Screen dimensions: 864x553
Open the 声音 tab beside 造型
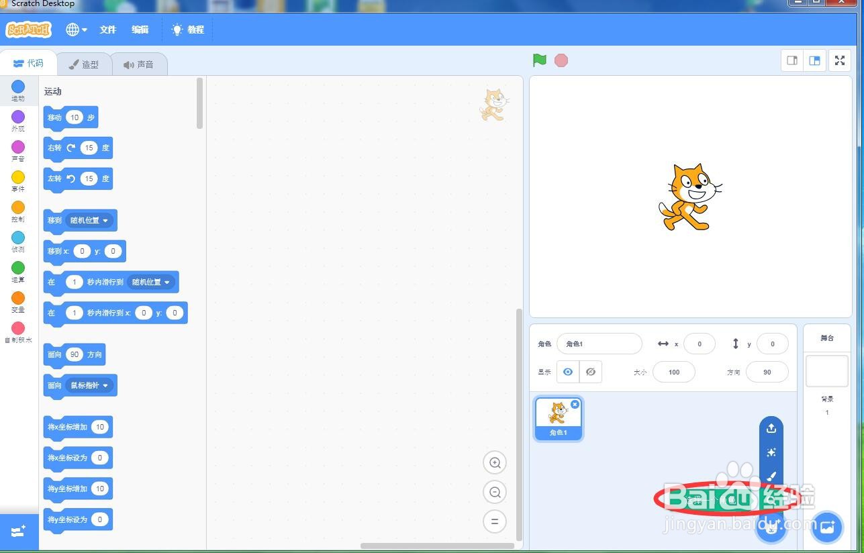click(138, 64)
